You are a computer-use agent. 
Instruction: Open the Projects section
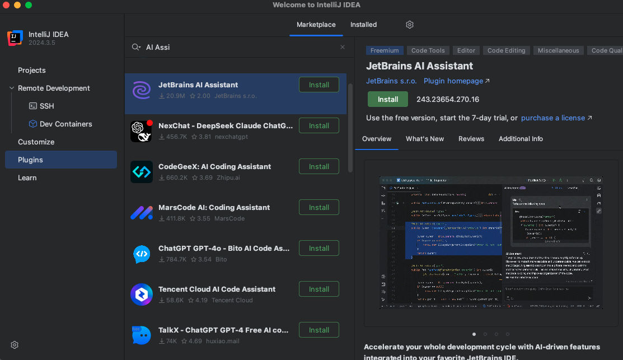click(x=32, y=71)
